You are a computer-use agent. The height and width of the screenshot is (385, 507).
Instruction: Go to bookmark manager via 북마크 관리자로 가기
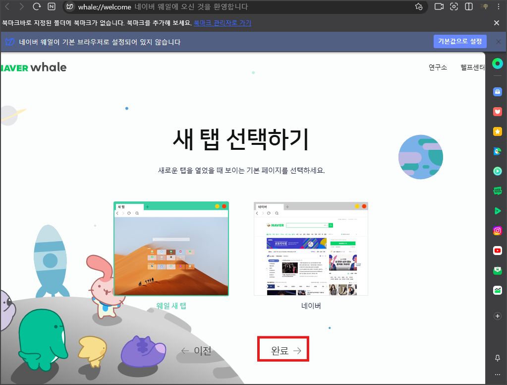coord(223,23)
